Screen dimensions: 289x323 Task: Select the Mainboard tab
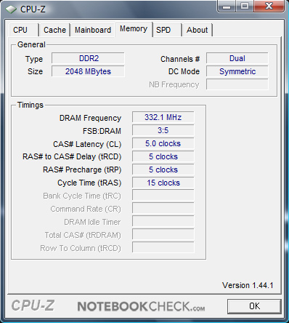click(x=93, y=30)
